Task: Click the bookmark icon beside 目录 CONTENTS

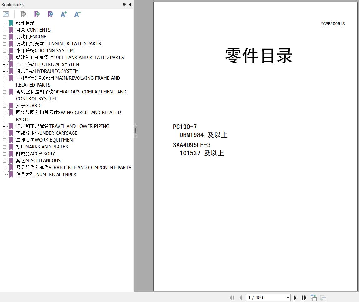Action: [x=11, y=30]
